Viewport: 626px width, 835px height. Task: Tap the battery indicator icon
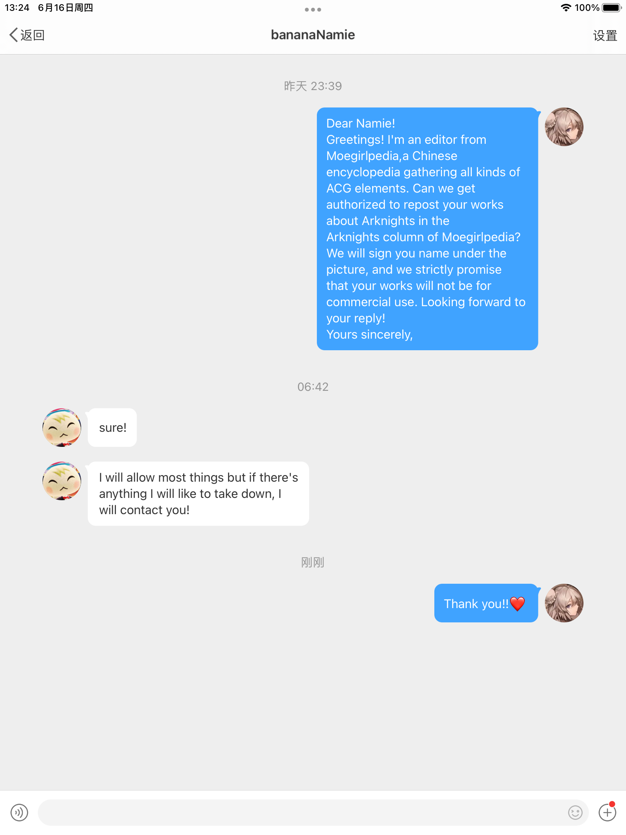tap(612, 8)
